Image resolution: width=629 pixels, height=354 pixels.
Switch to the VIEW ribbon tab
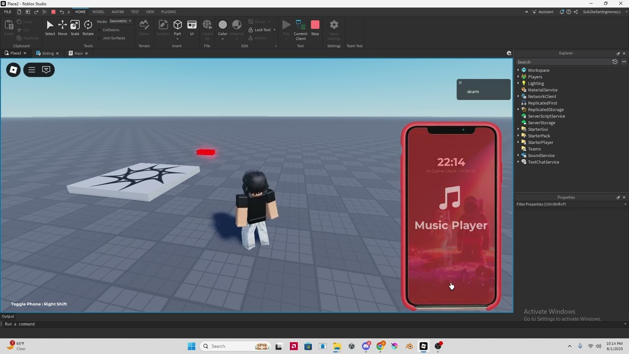[x=150, y=12]
